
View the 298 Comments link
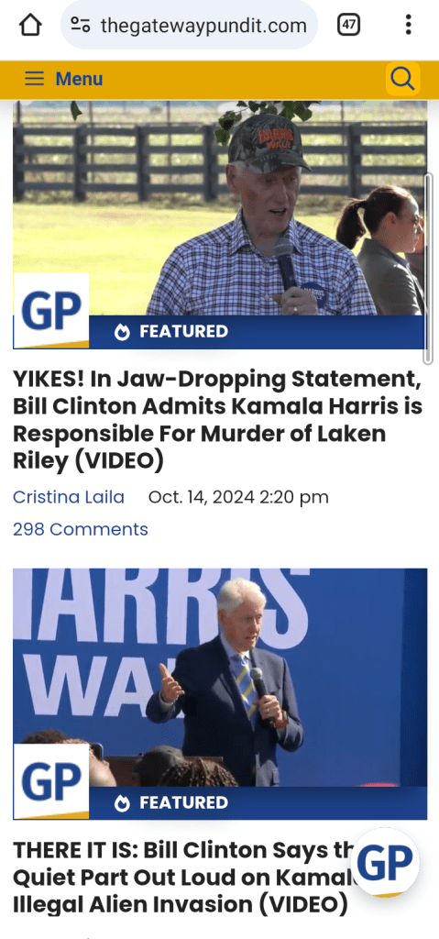click(81, 529)
